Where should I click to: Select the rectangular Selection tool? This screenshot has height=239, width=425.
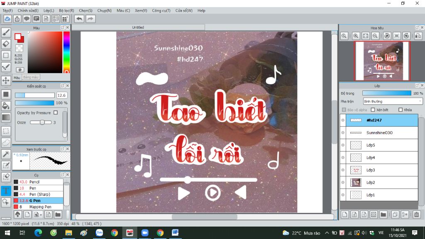(6, 131)
